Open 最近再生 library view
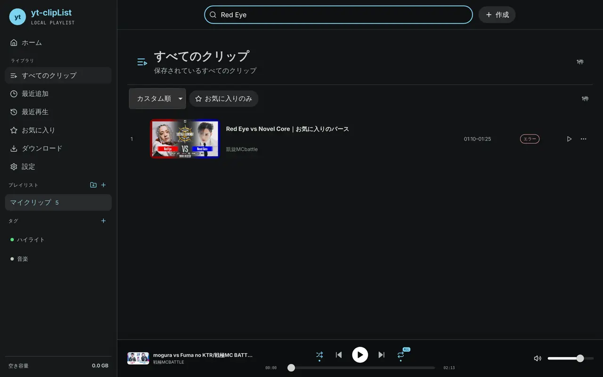 pyautogui.click(x=58, y=112)
